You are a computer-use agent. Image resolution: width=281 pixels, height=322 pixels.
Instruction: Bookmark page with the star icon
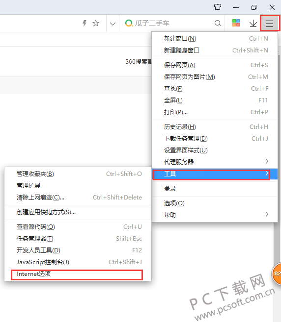pos(96,23)
